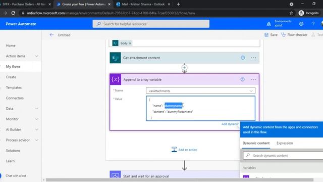The height and width of the screenshot is (182, 323).
Task: Insert a step with the plus connector
Action: pos(184,67)
